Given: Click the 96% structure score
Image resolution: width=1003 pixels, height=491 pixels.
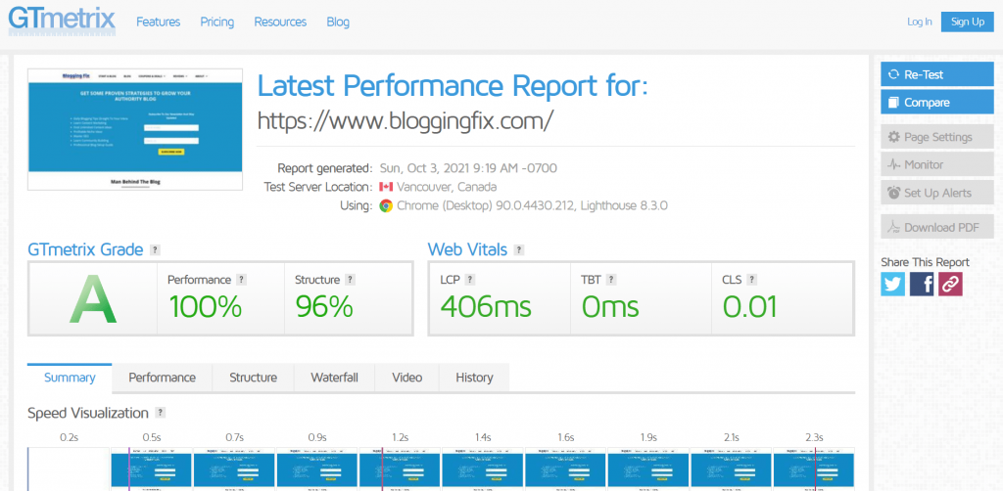Looking at the screenshot, I should (x=323, y=306).
